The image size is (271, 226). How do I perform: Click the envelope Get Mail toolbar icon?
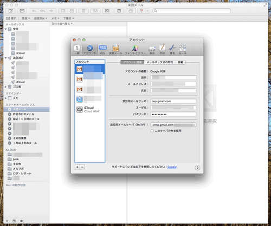22,11
